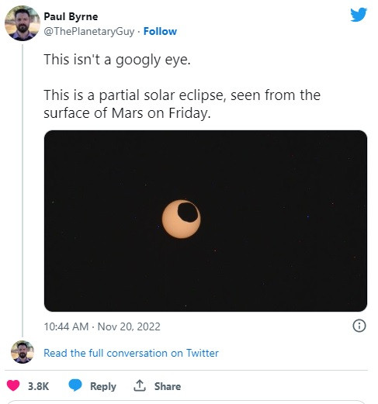This screenshot has width=378, height=404.
Task: Click the vertical thread line under avatar
Action: click(x=23, y=191)
